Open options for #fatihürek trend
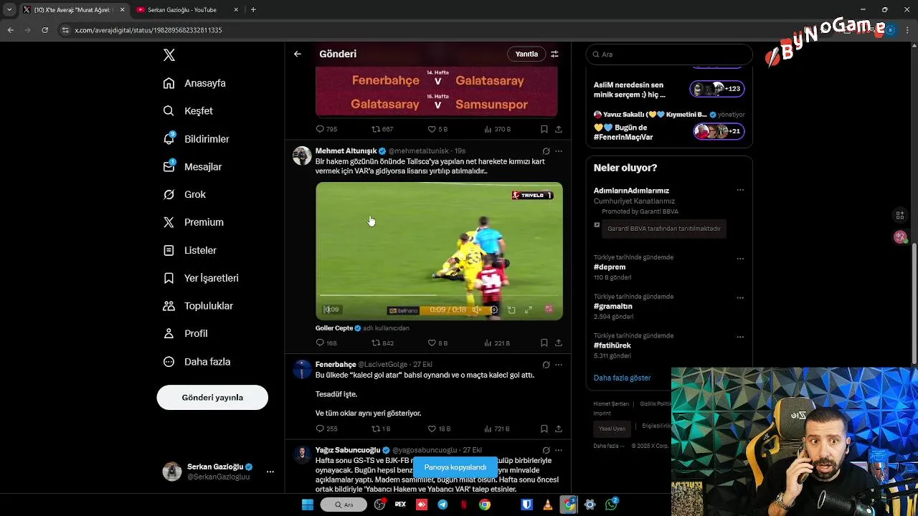The height and width of the screenshot is (516, 918). point(740,337)
